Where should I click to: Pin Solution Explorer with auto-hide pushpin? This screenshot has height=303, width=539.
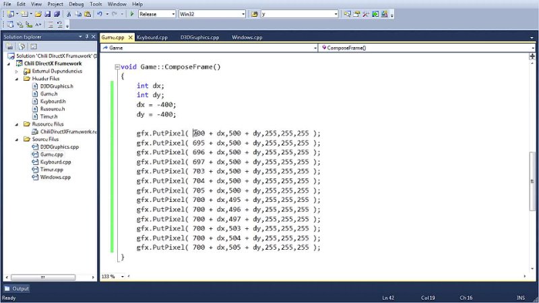pyautogui.click(x=87, y=37)
